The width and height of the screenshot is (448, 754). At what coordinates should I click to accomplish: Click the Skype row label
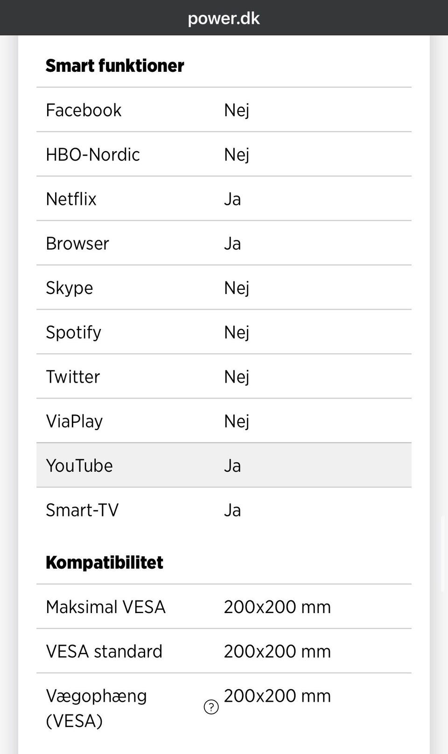coord(70,288)
